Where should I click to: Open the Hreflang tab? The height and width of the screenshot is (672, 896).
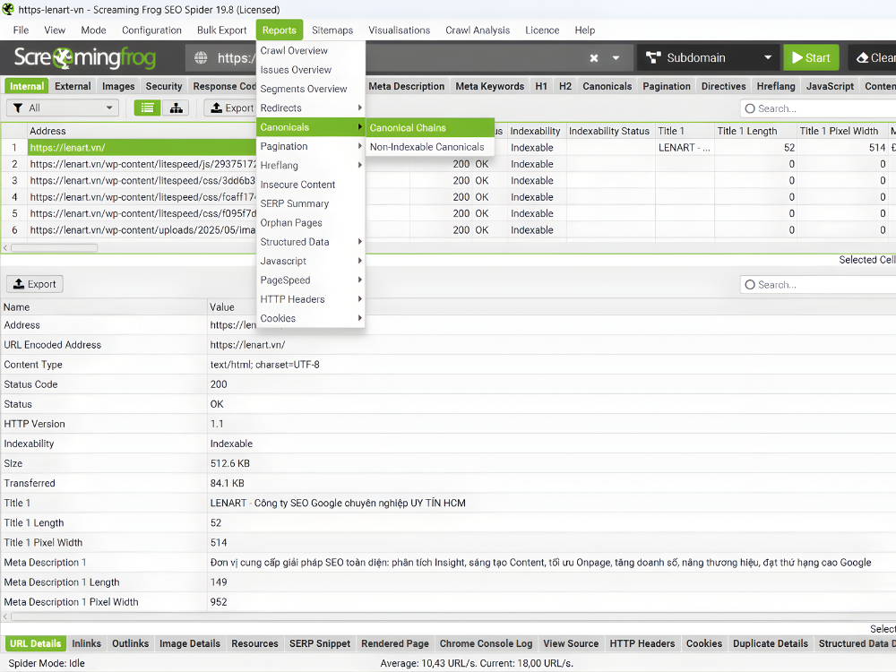point(775,87)
